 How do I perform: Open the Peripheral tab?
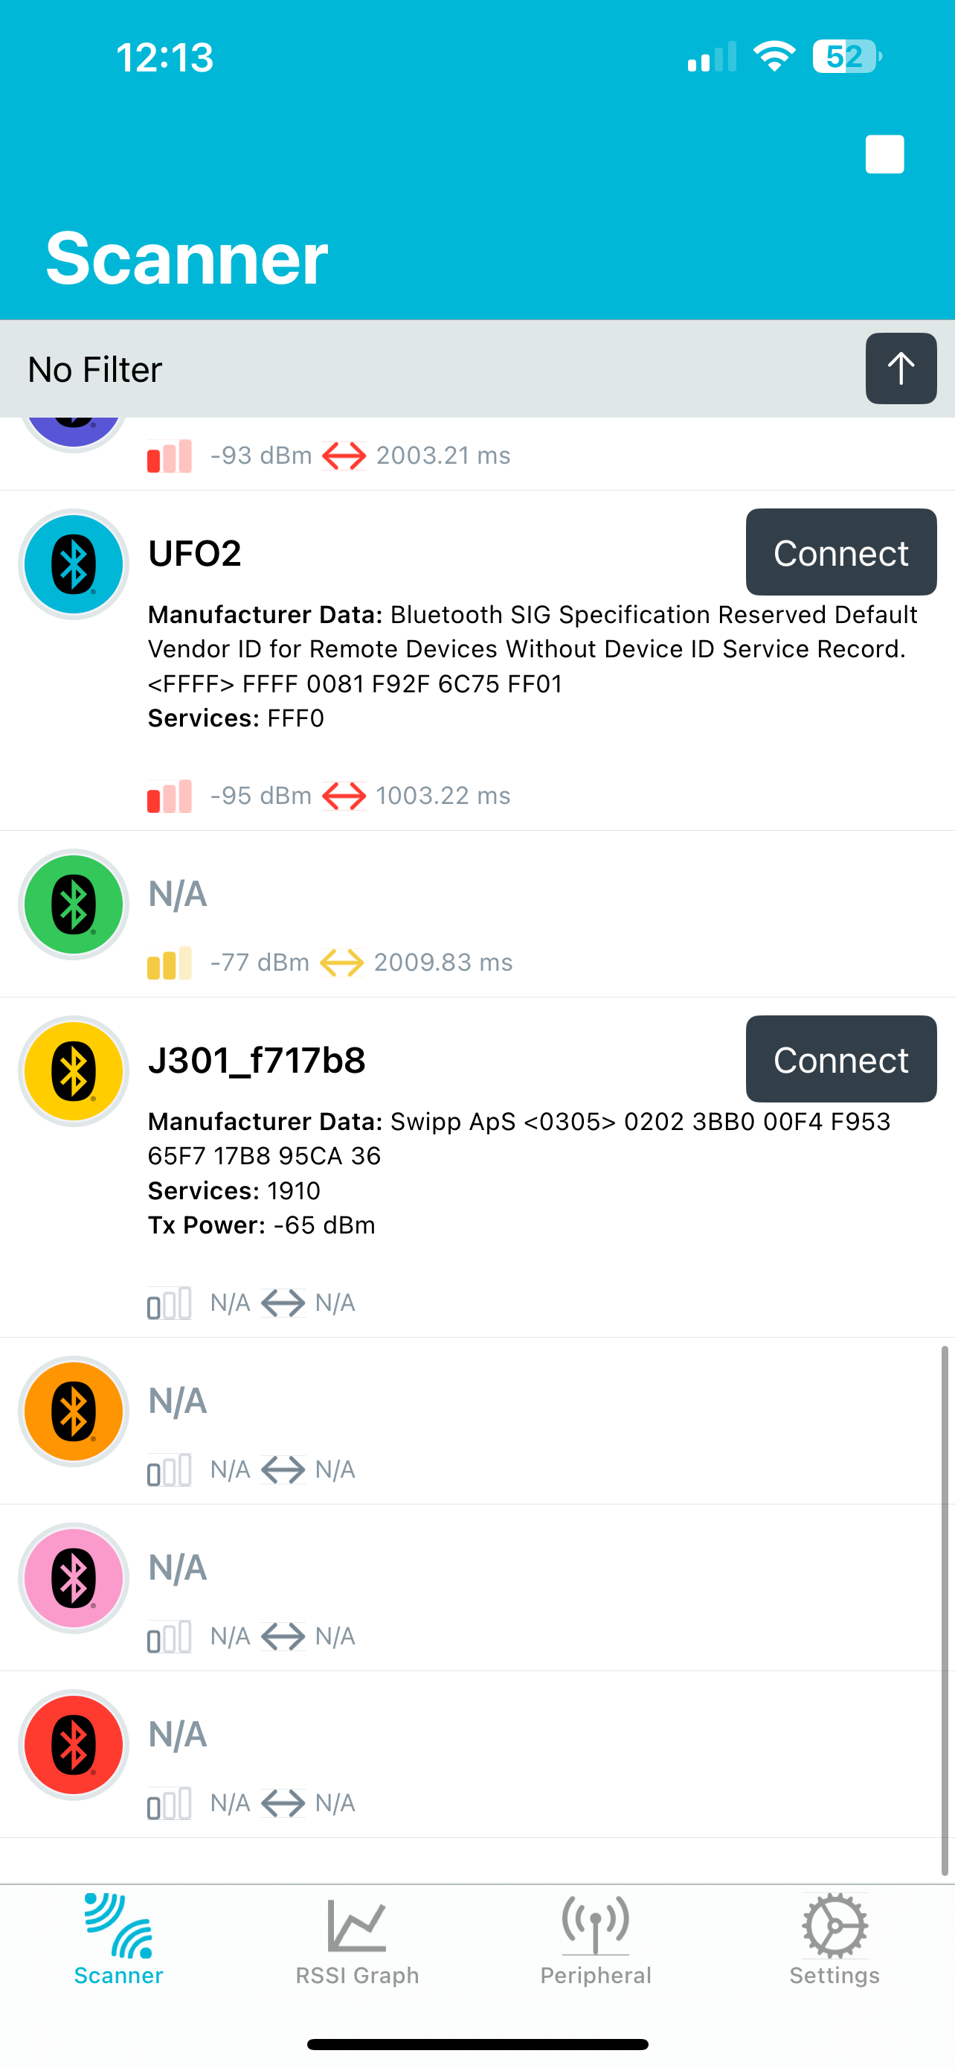coord(596,1941)
